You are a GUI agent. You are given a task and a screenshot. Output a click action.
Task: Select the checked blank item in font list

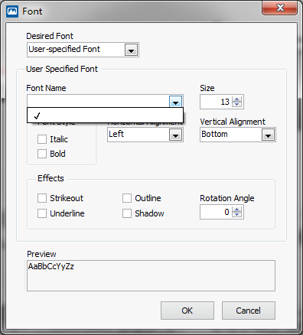click(105, 115)
